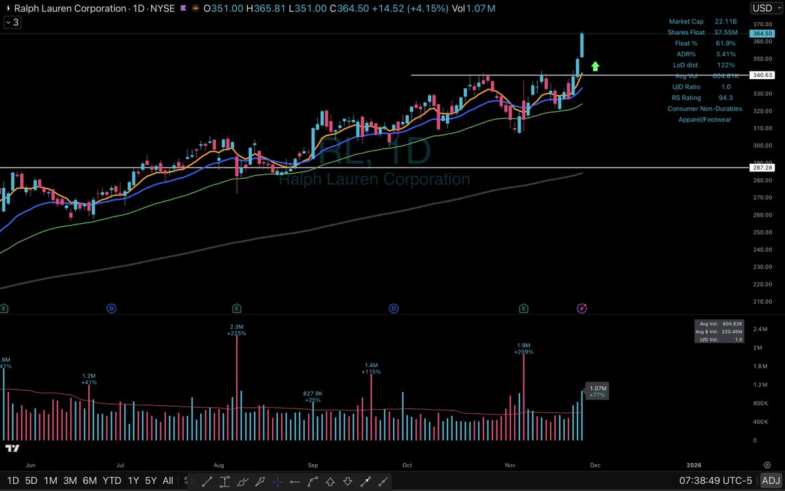
Task: Switch to the YTD range
Action: click(112, 480)
